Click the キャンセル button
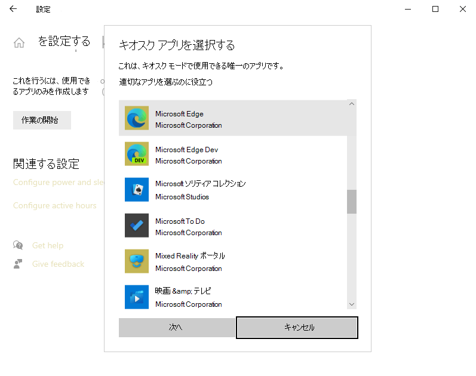The width and height of the screenshot is (476, 376). pos(297,328)
